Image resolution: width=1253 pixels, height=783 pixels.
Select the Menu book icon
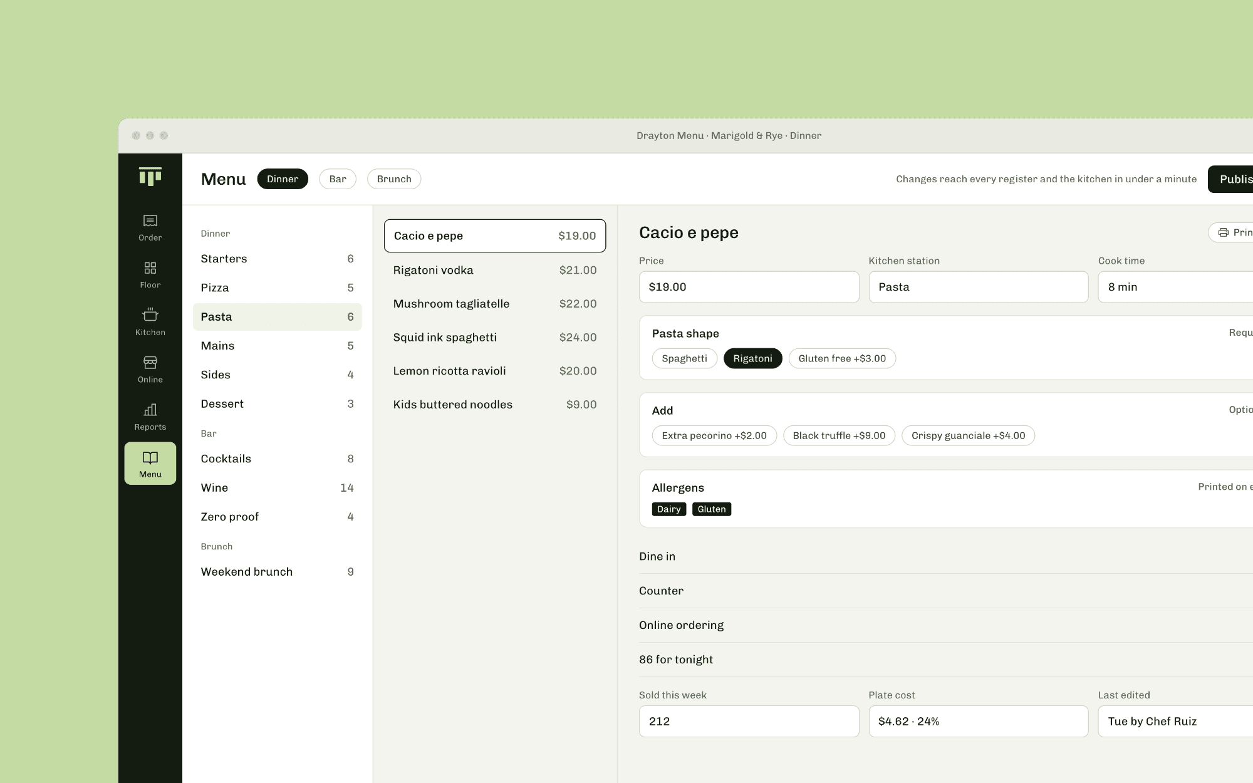pyautogui.click(x=150, y=457)
